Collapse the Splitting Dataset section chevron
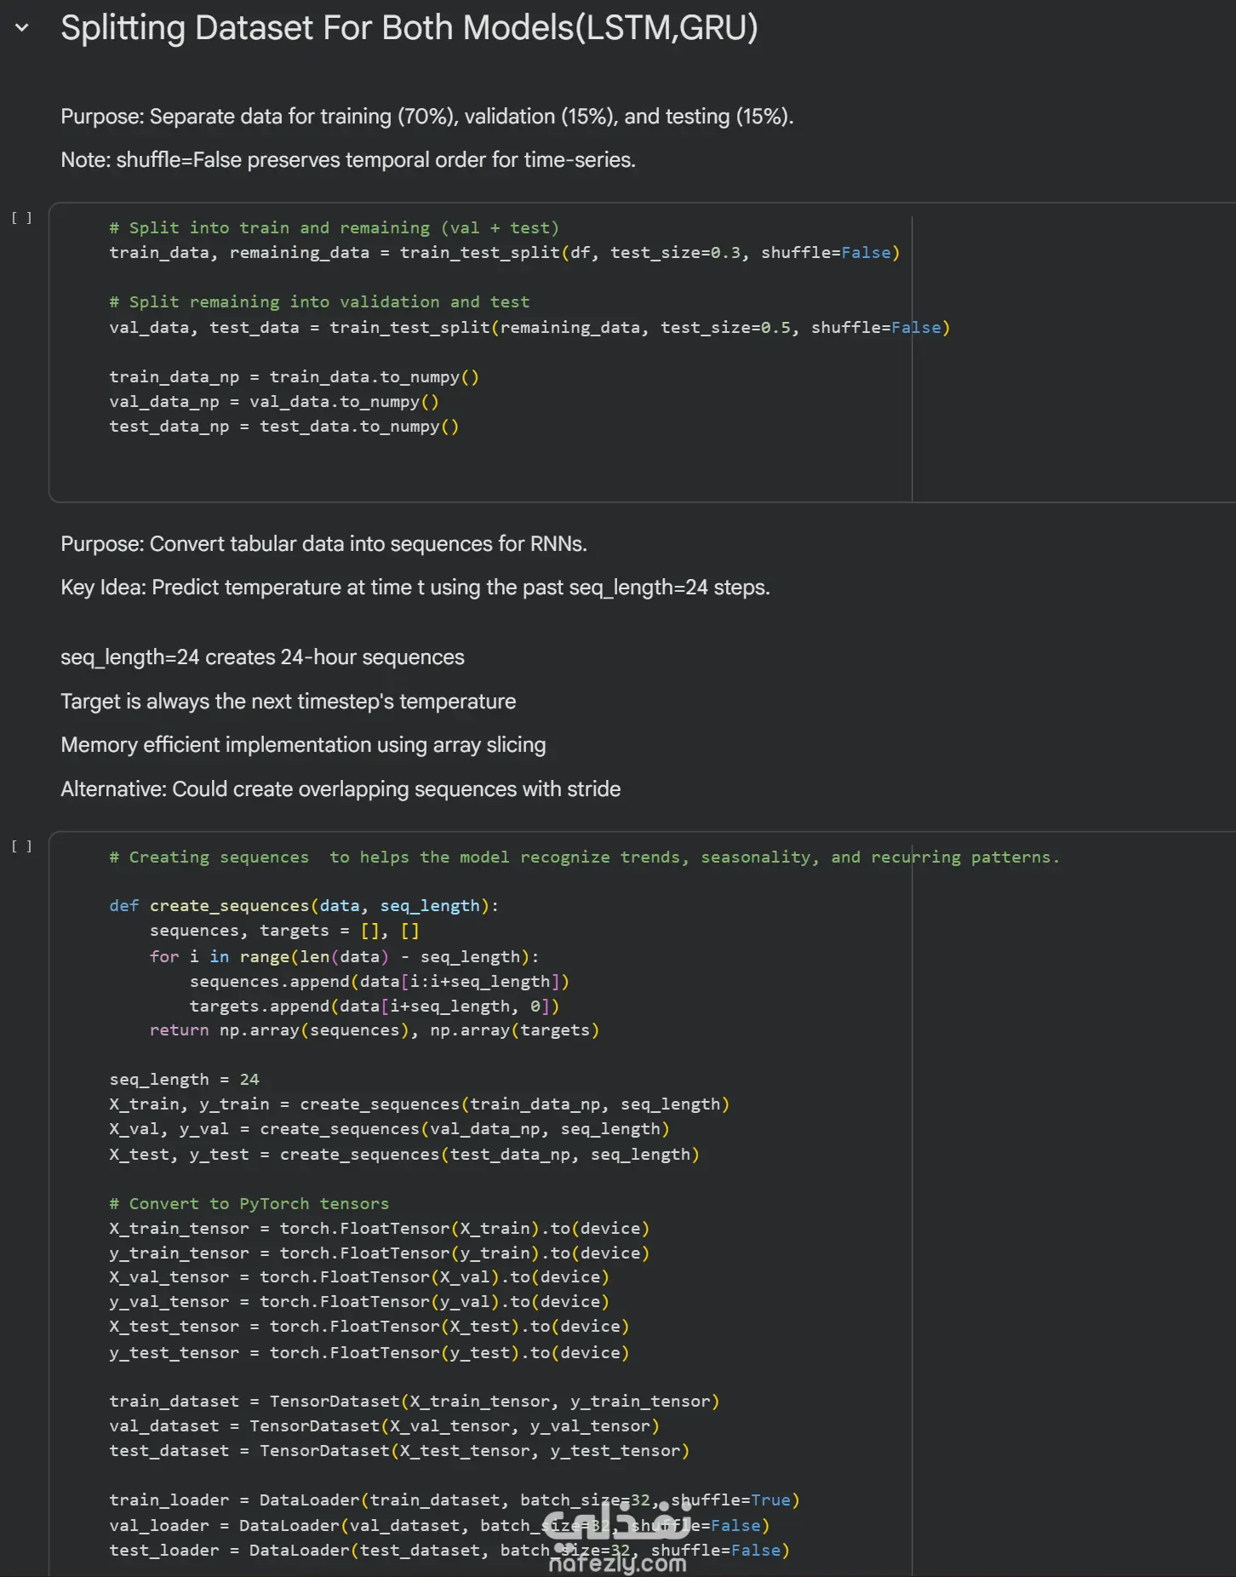Viewport: 1236px width, 1577px height. [22, 28]
